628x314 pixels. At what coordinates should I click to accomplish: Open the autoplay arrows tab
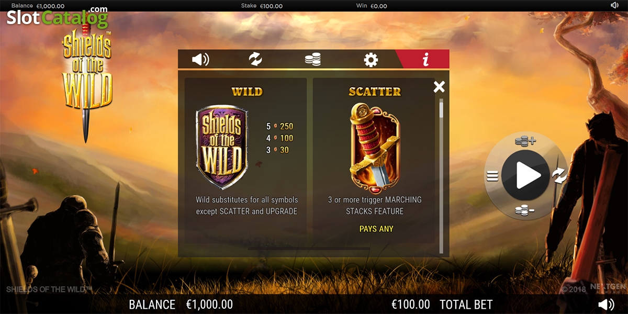click(x=255, y=59)
